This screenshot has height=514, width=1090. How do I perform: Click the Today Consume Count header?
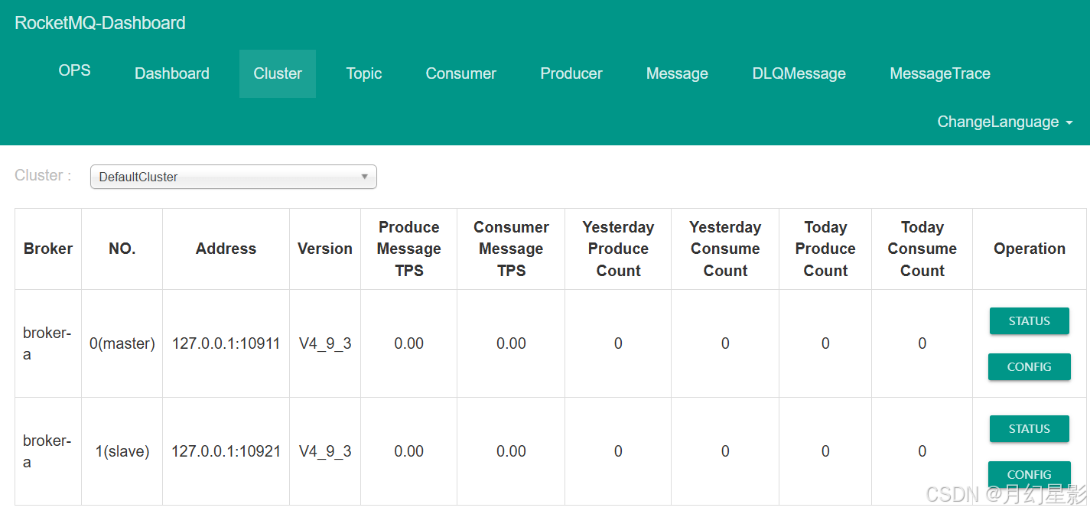922,249
